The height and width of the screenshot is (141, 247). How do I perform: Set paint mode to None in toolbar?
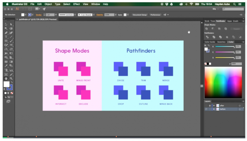[x=12, y=93]
